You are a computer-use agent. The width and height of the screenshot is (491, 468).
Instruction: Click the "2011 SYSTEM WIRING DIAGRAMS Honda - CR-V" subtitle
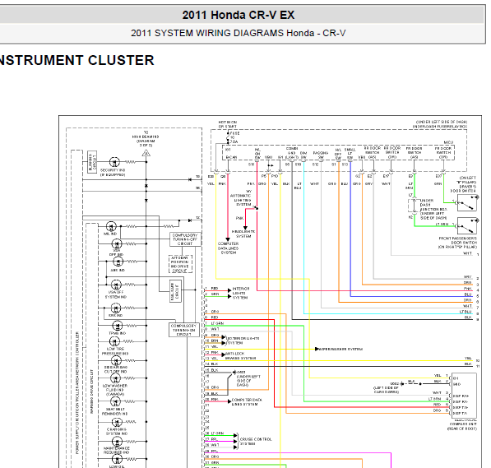click(238, 33)
